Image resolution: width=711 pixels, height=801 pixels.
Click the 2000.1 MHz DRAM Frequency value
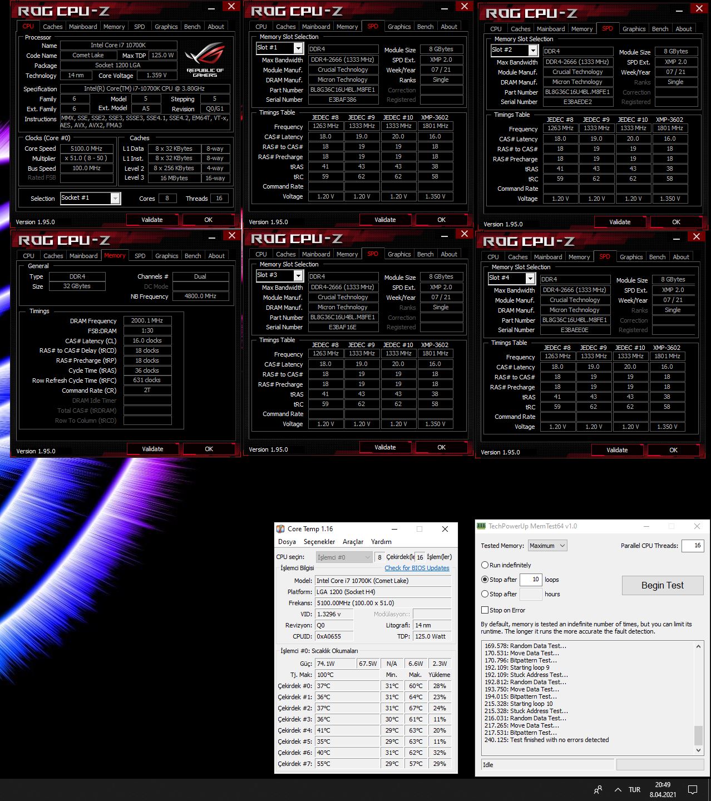(147, 320)
